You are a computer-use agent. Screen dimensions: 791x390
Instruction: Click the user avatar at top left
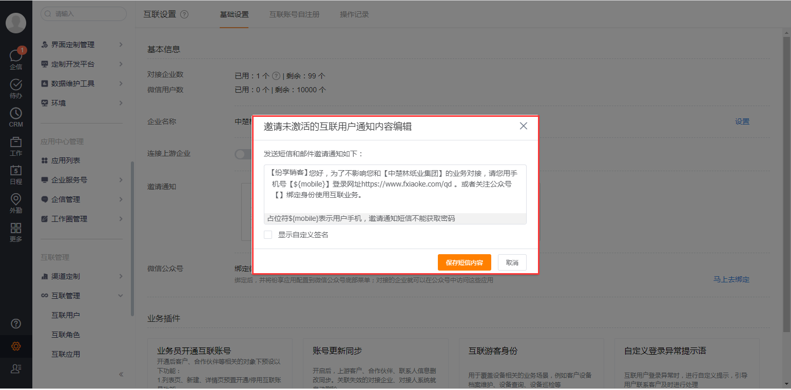tap(16, 24)
